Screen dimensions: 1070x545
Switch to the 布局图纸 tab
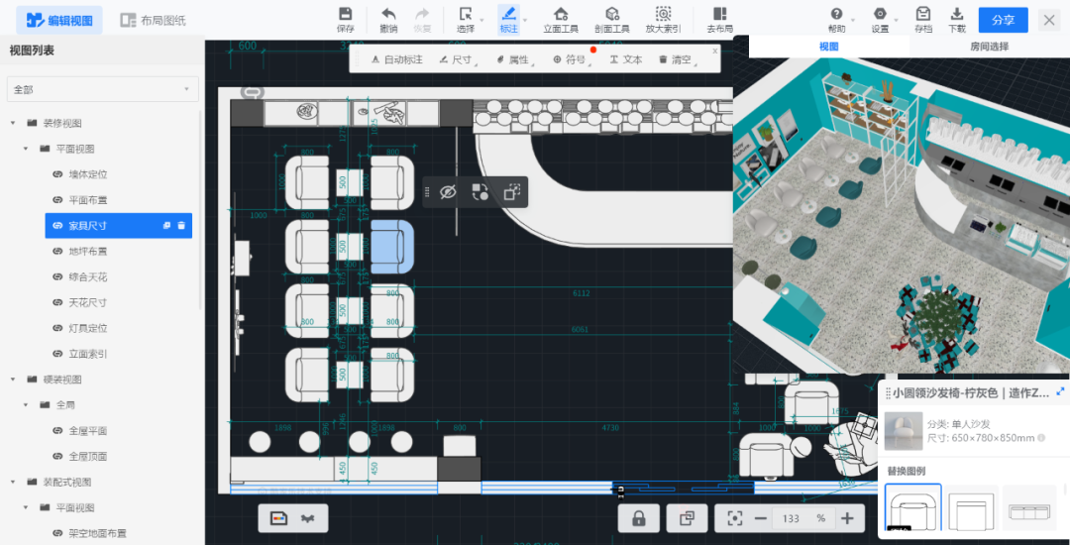pyautogui.click(x=153, y=21)
